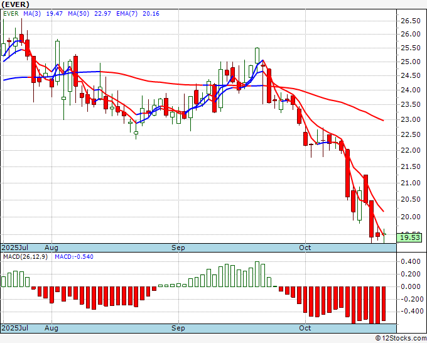Click the 20.50 price axis label
This screenshot has height=343, width=427.
click(x=411, y=200)
